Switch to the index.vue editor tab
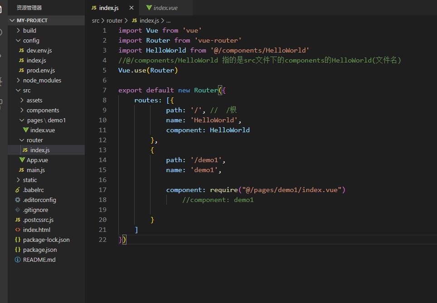The width and height of the screenshot is (437, 303). [x=165, y=8]
